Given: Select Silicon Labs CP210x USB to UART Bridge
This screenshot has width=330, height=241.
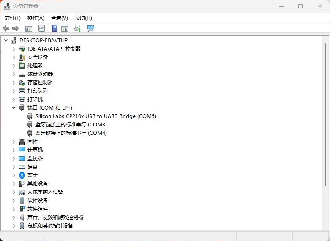Looking at the screenshot, I should [x=95, y=116].
